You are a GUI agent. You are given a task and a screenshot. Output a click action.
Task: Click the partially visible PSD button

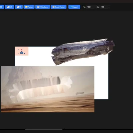2,7
